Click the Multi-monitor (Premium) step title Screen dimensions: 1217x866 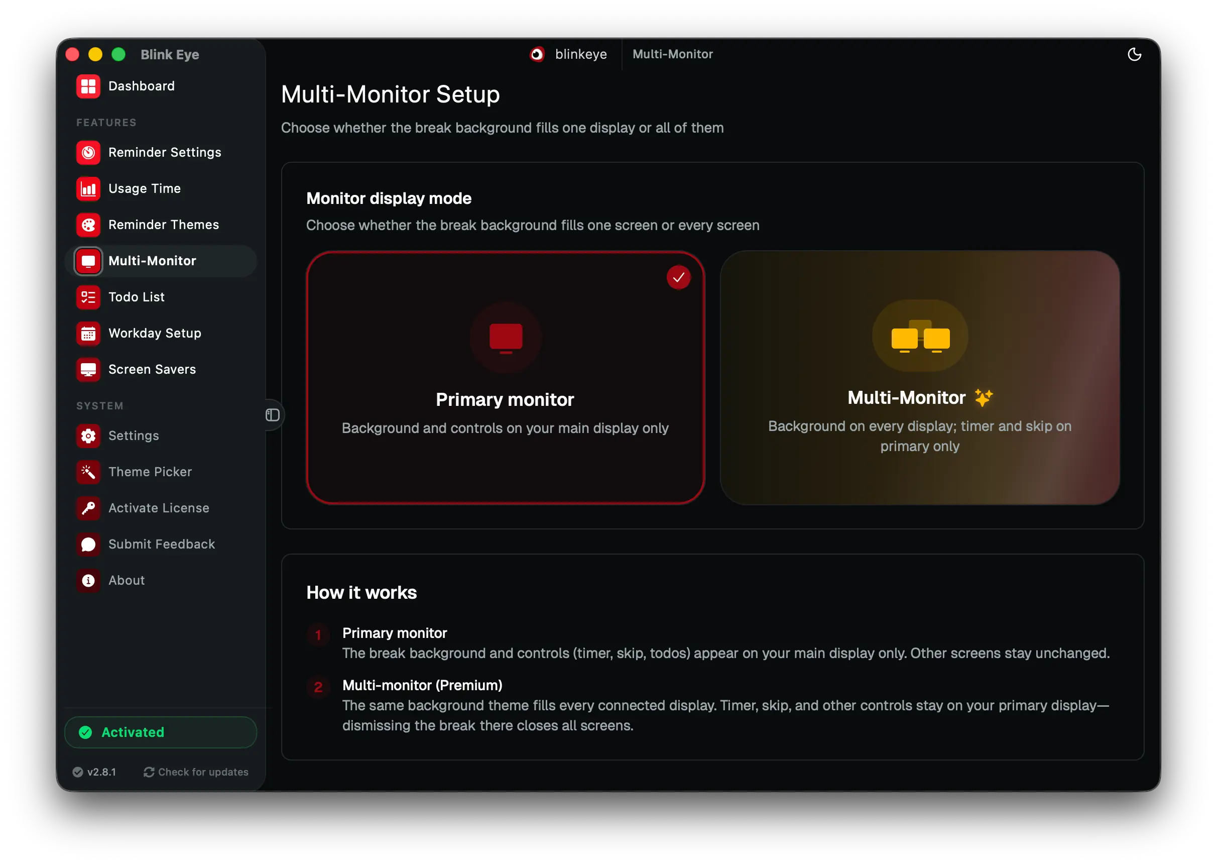click(x=423, y=686)
